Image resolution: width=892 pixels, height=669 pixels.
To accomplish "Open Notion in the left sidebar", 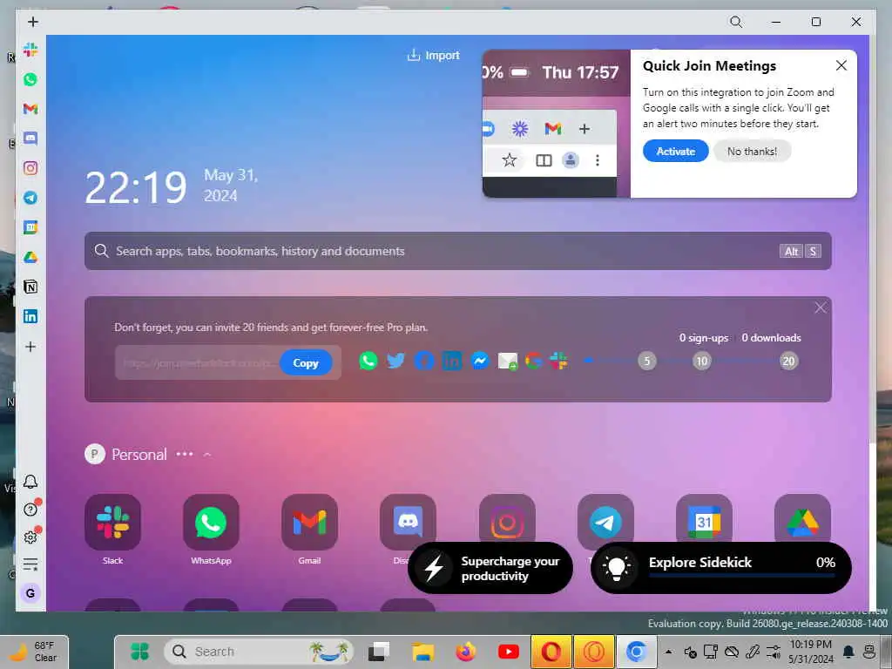I will (30, 287).
